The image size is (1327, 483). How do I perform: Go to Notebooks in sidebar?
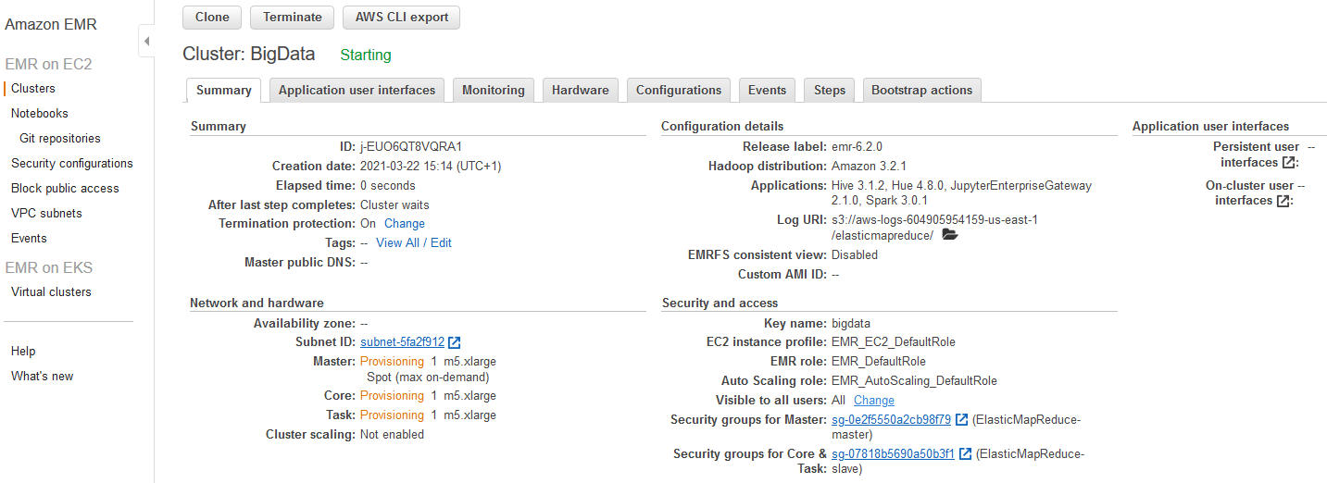tap(40, 114)
